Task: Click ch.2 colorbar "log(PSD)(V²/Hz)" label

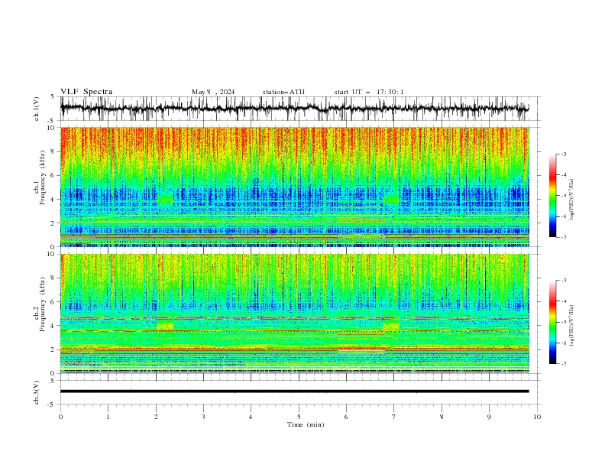Action: coord(572,325)
